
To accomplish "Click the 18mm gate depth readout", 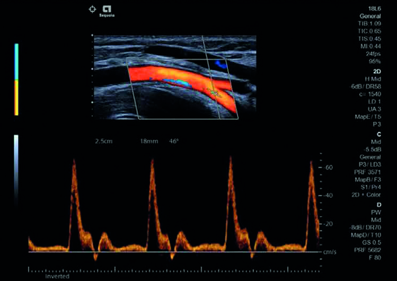I will (148, 142).
